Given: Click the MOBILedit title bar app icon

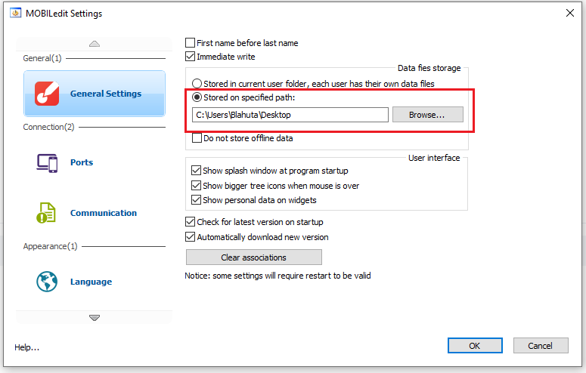Looking at the screenshot, I should click(x=15, y=13).
